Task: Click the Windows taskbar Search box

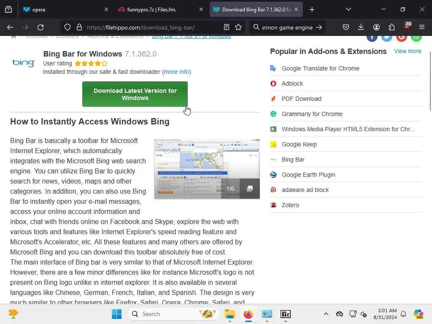Action: point(173,314)
